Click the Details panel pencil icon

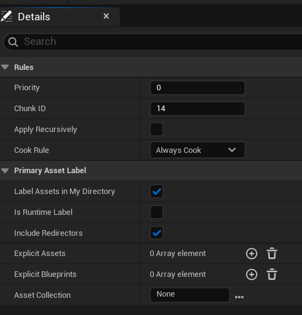coord(6,17)
